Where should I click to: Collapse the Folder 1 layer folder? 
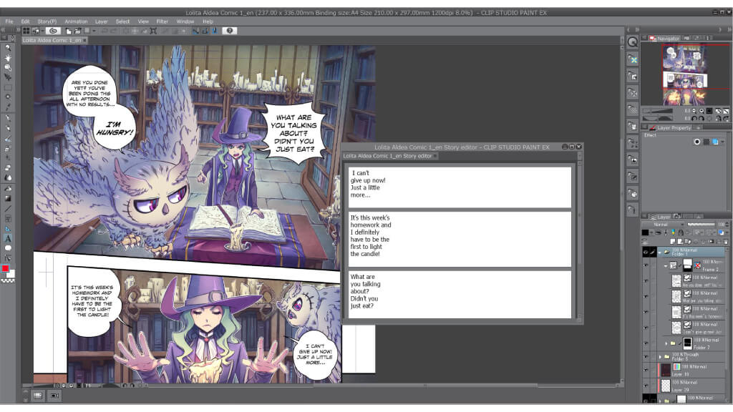coord(660,252)
